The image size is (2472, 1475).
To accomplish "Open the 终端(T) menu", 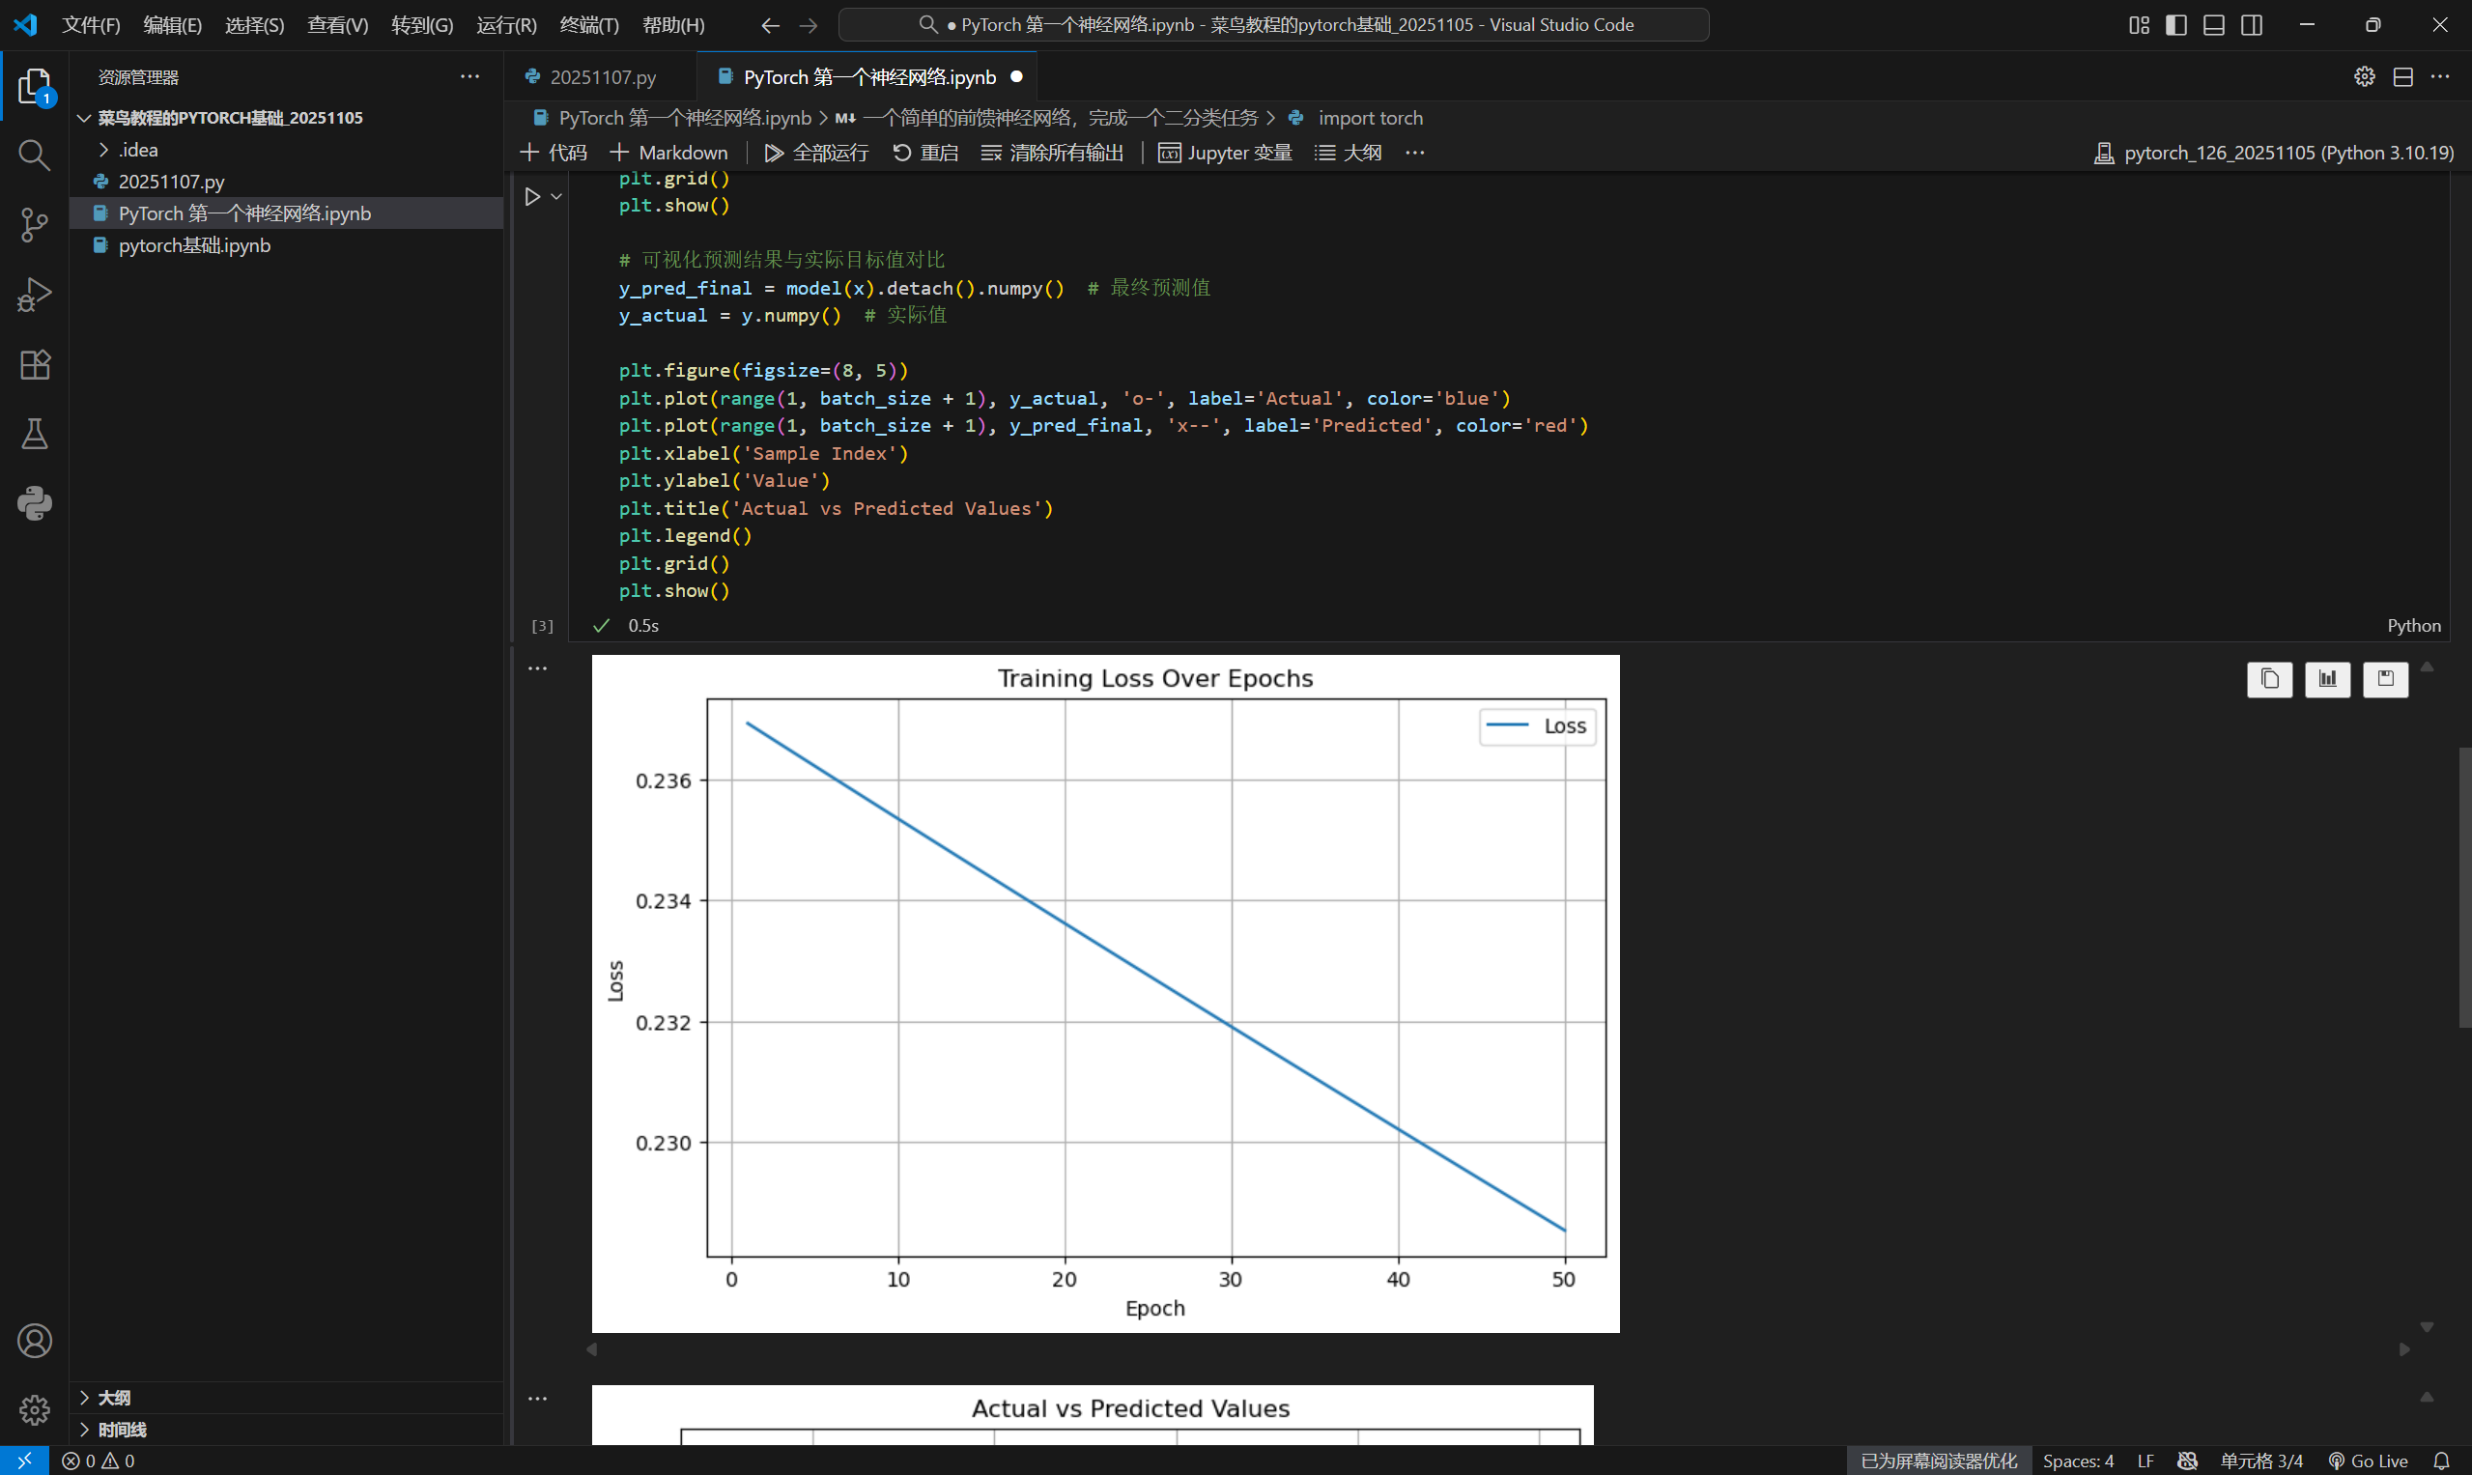I will pyautogui.click(x=589, y=25).
